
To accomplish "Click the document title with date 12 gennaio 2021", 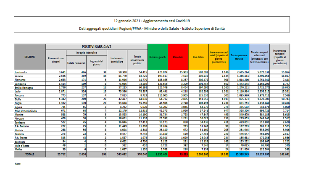I will point(155,20).
